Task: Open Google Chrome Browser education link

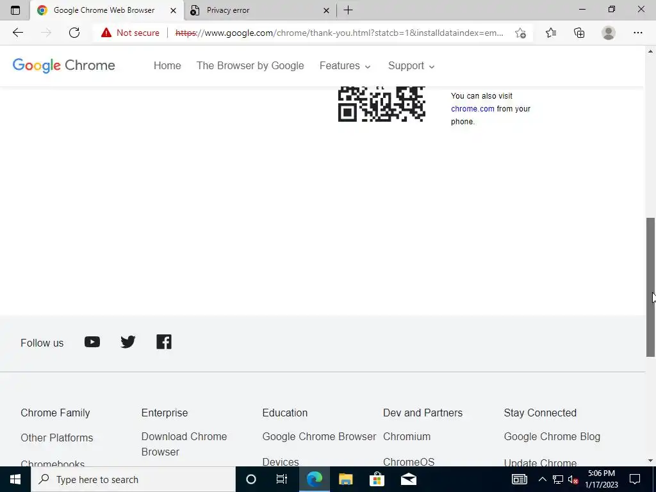Action: [x=319, y=436]
